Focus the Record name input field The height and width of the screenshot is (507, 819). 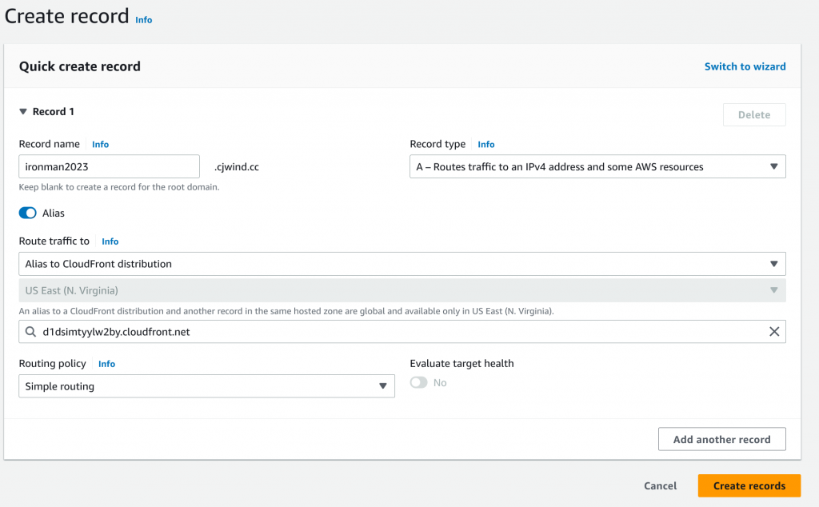pyautogui.click(x=109, y=167)
